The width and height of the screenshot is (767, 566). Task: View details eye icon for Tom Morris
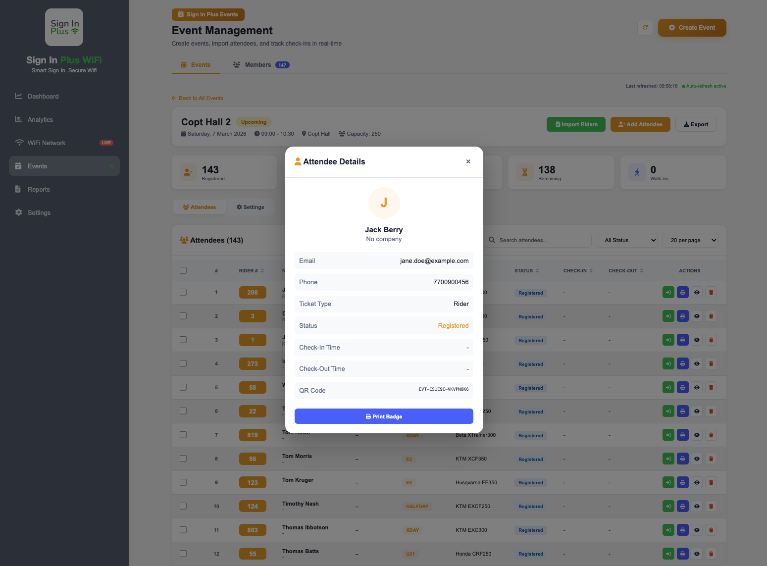pos(696,459)
